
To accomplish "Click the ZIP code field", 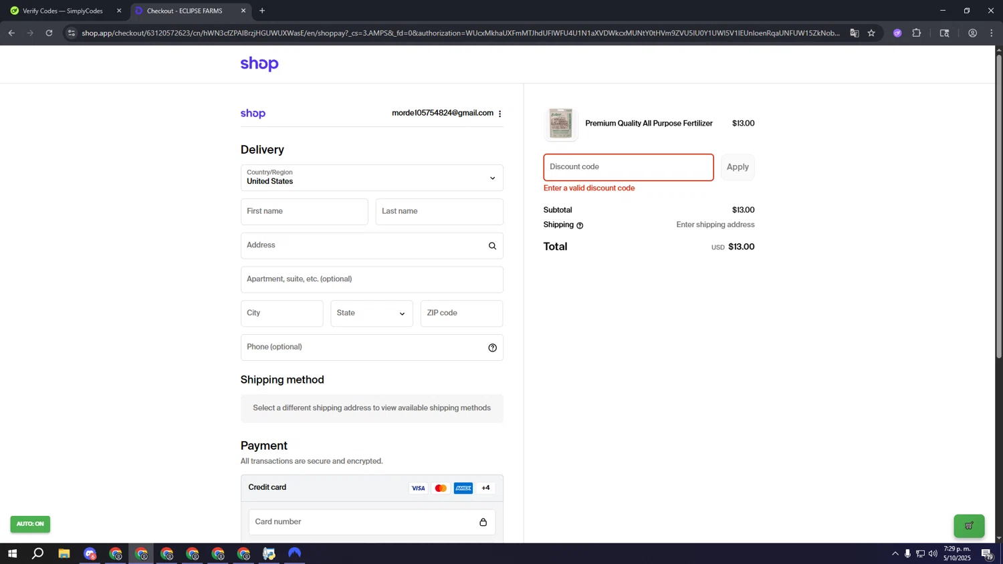I will click(x=461, y=313).
